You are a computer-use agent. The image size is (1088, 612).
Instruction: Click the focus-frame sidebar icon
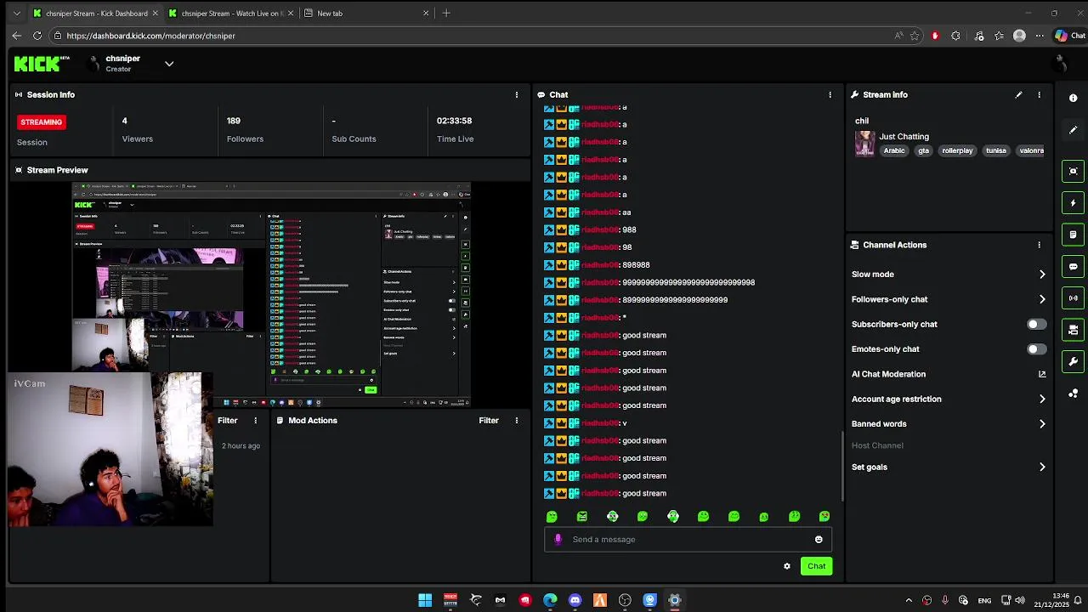point(1073,171)
